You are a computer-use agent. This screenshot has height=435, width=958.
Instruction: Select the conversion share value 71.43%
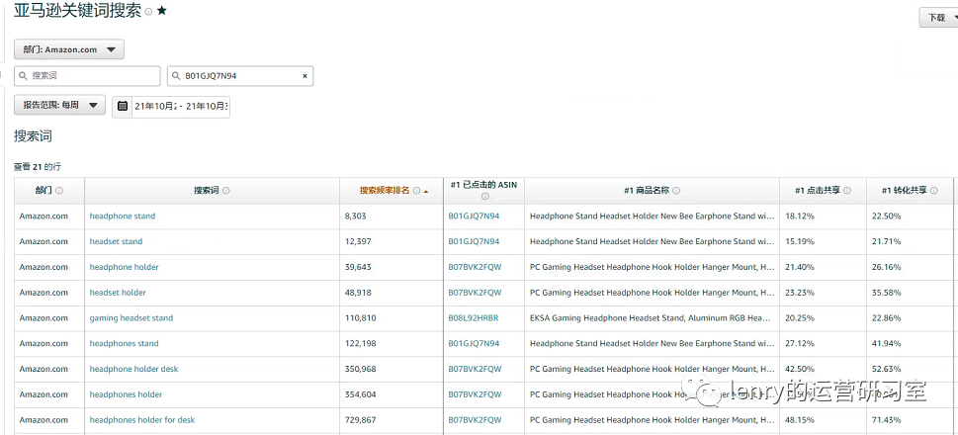coord(887,420)
